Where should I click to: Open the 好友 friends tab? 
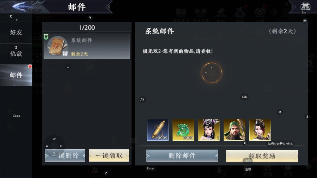[16, 32]
